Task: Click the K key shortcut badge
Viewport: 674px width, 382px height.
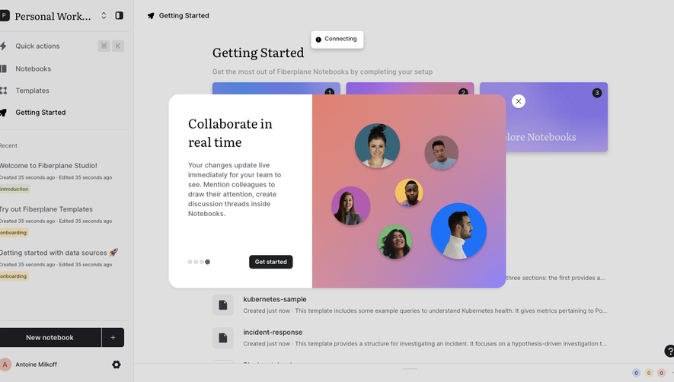Action: (x=118, y=46)
